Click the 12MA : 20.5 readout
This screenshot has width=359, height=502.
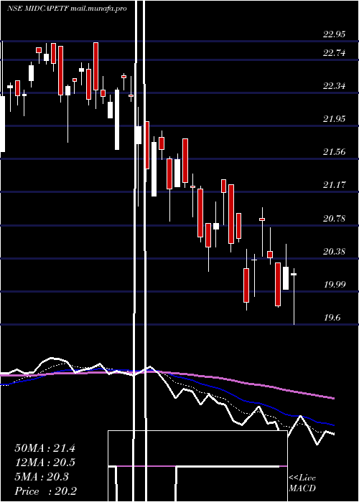45,463
